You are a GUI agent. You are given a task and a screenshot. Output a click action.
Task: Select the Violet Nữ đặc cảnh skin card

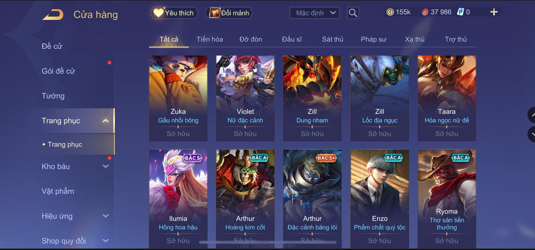point(245,98)
